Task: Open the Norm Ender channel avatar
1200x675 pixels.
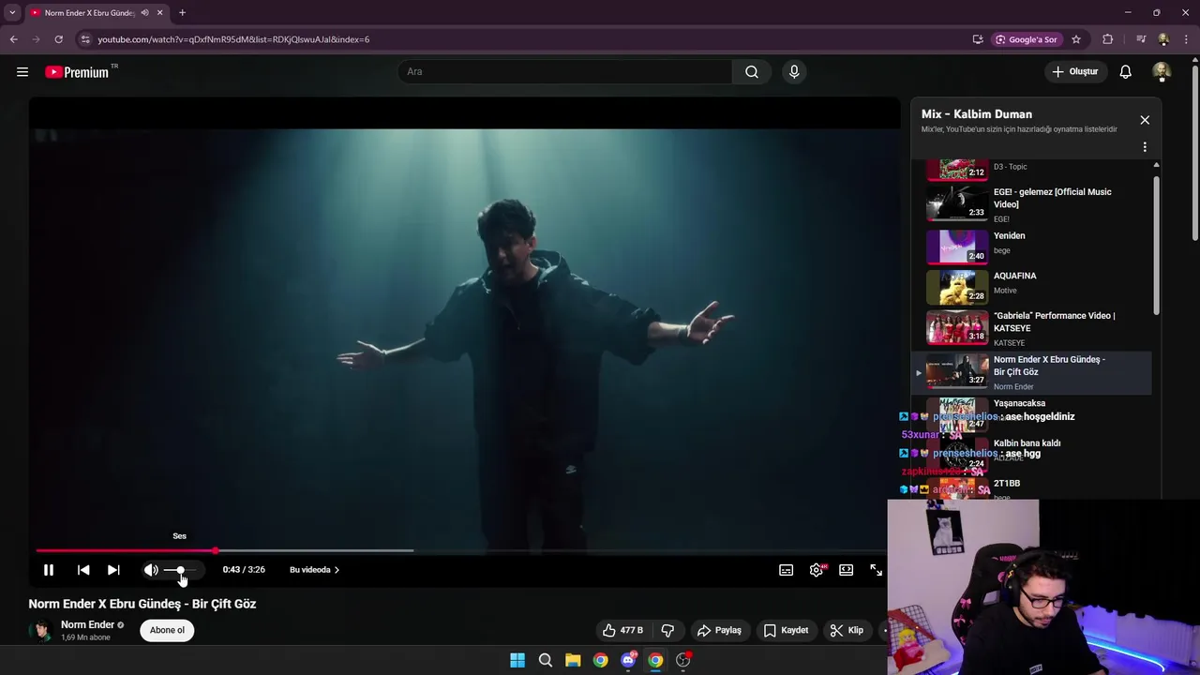Action: pyautogui.click(x=40, y=631)
